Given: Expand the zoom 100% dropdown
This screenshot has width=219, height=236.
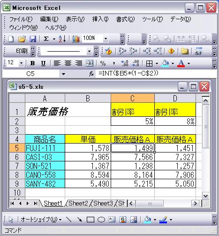Looking at the screenshot, I should click(x=106, y=38).
